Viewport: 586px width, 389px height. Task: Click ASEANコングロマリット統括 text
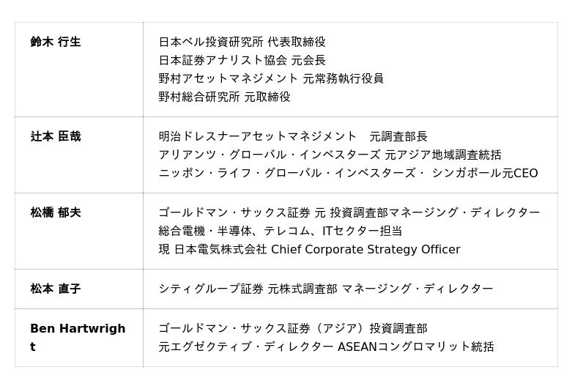415,347
